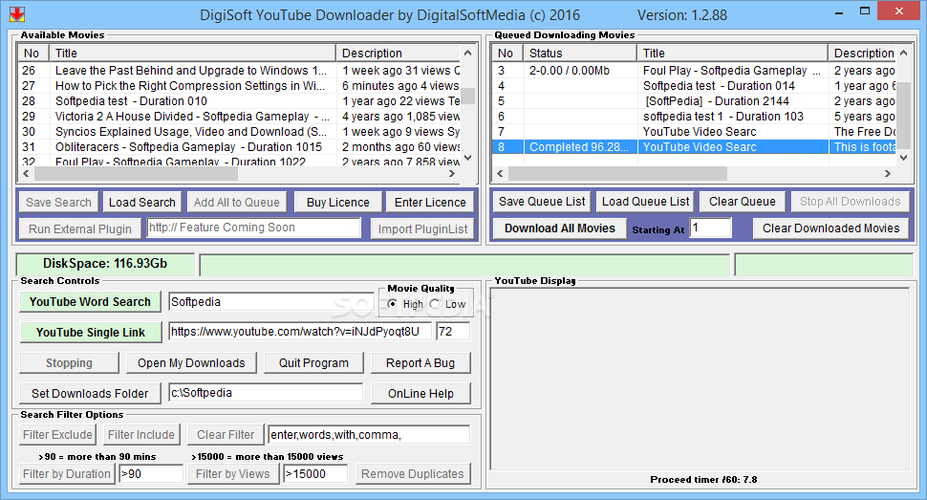Screen dimensions: 927x500
Task: Click the Load Search button
Action: pos(141,203)
